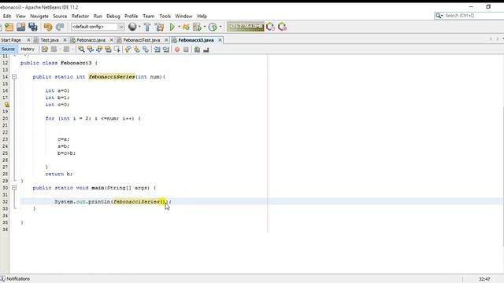Viewport: 504px width, 283px height.
Task: Click the Save All icon
Action: [33, 27]
